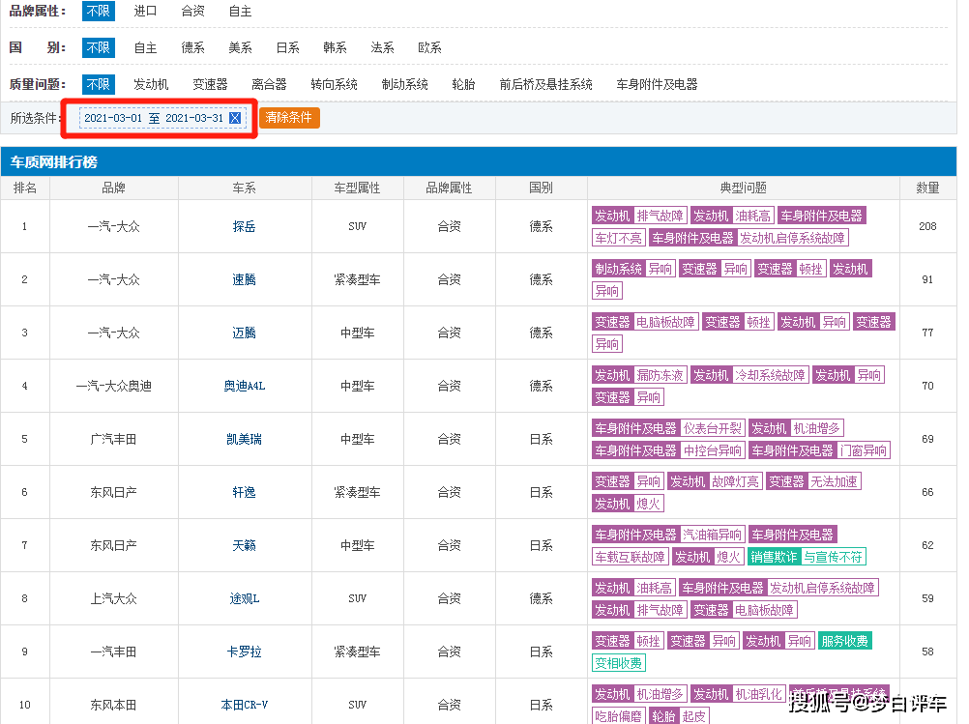View details for the 速腾 model
Screen dimensions: 969x724
(x=244, y=279)
